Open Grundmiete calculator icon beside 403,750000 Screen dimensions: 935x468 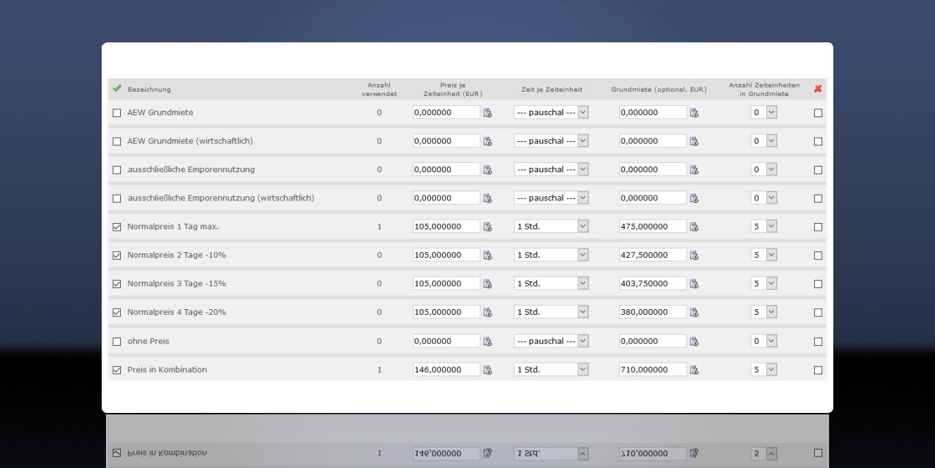pos(694,284)
